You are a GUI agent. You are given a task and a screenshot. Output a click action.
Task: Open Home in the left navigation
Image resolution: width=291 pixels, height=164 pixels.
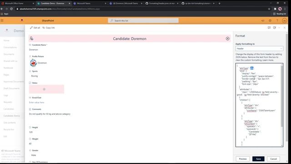tap(6, 41)
